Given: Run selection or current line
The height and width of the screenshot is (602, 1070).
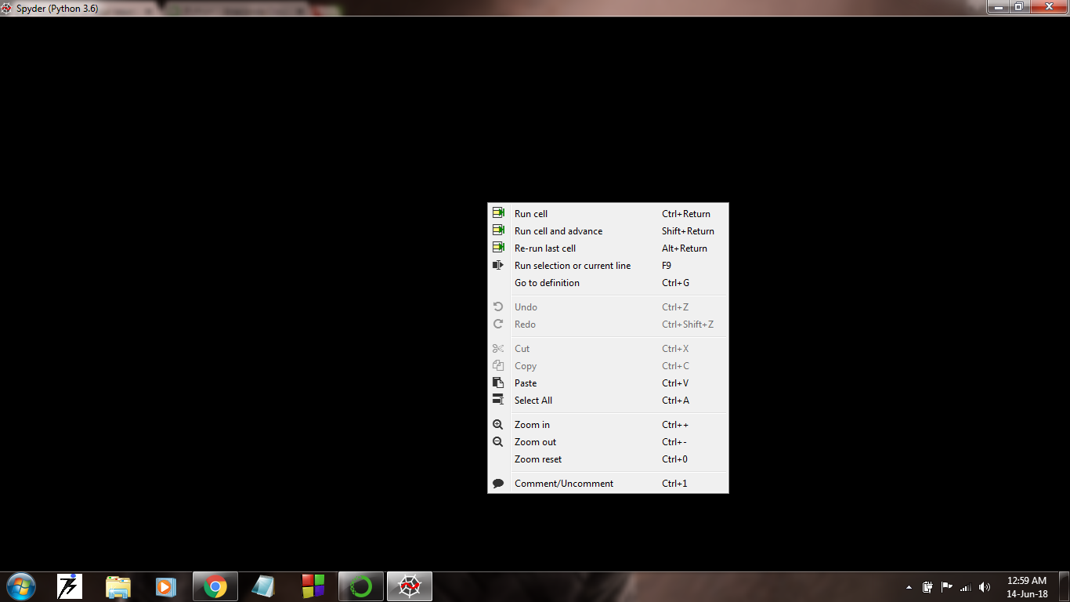Looking at the screenshot, I should point(608,265).
